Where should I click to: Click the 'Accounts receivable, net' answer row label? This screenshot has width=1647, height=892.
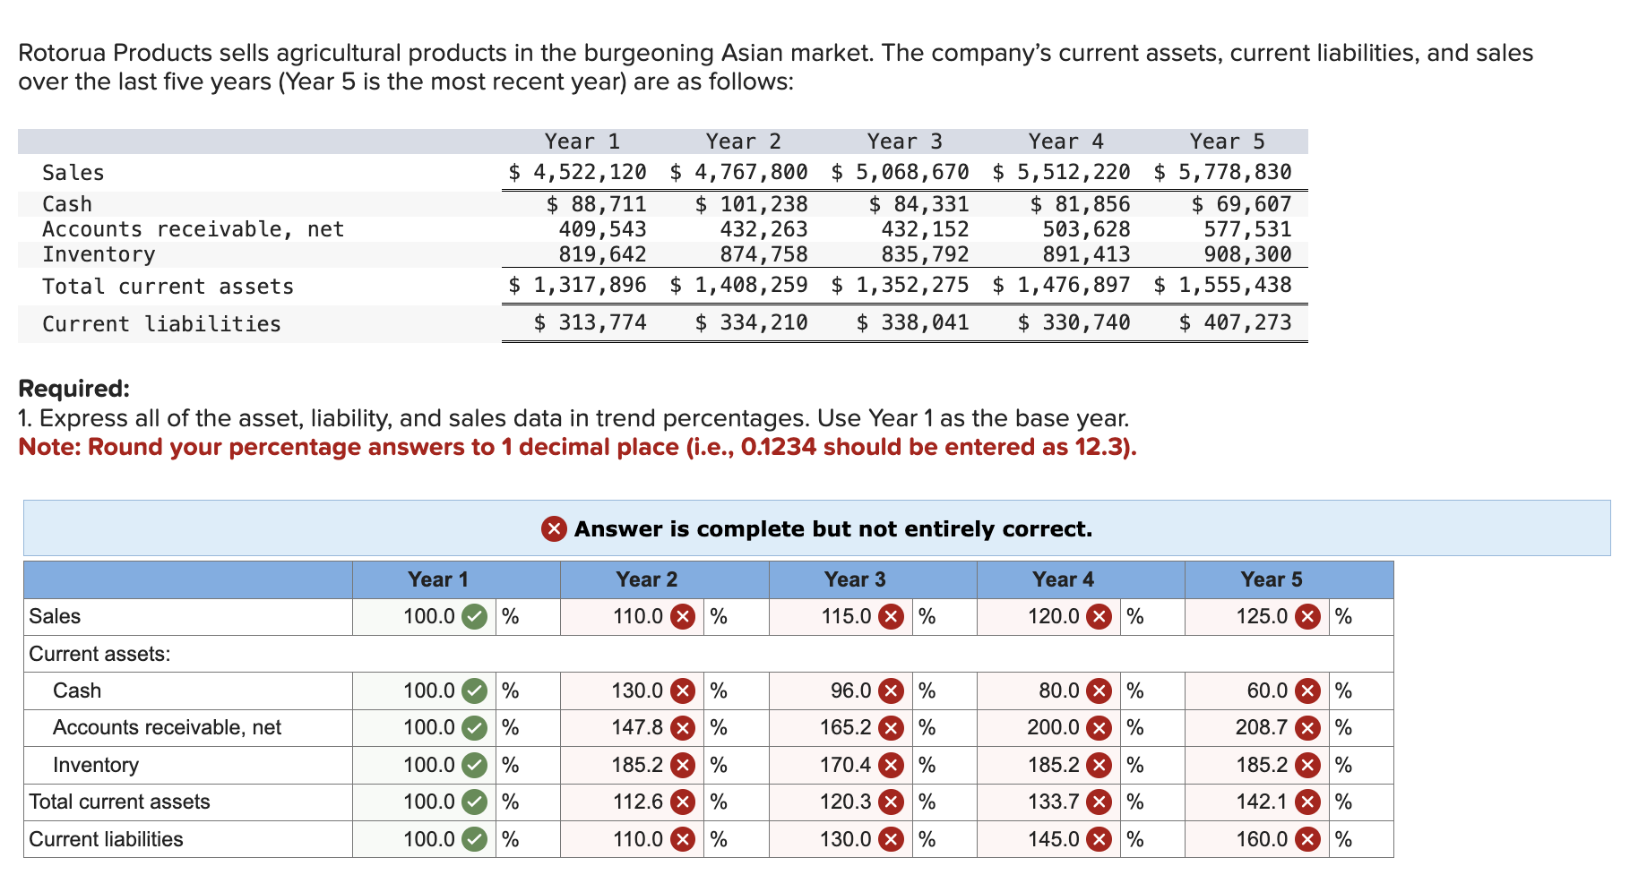click(x=167, y=728)
